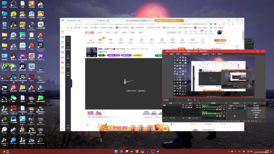
Task: Toggle visibility of the text (GDI+) source
Action: [x=197, y=105]
